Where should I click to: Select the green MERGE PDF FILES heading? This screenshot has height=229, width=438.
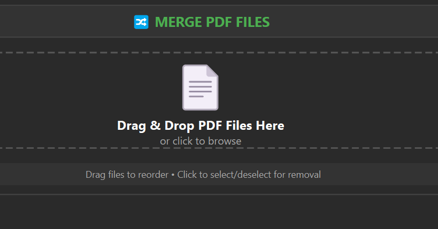[x=212, y=22]
